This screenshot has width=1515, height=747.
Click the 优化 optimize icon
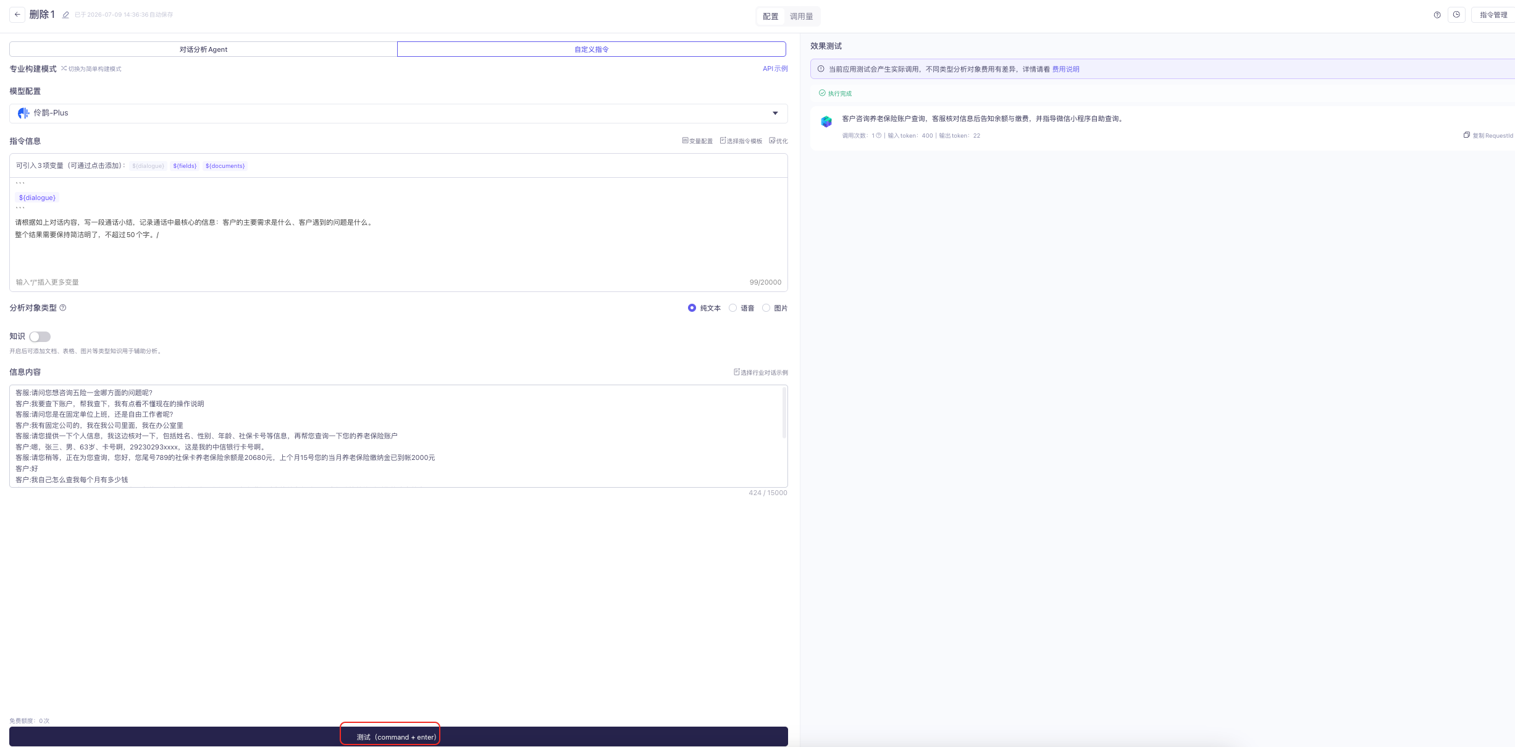pyautogui.click(x=772, y=141)
